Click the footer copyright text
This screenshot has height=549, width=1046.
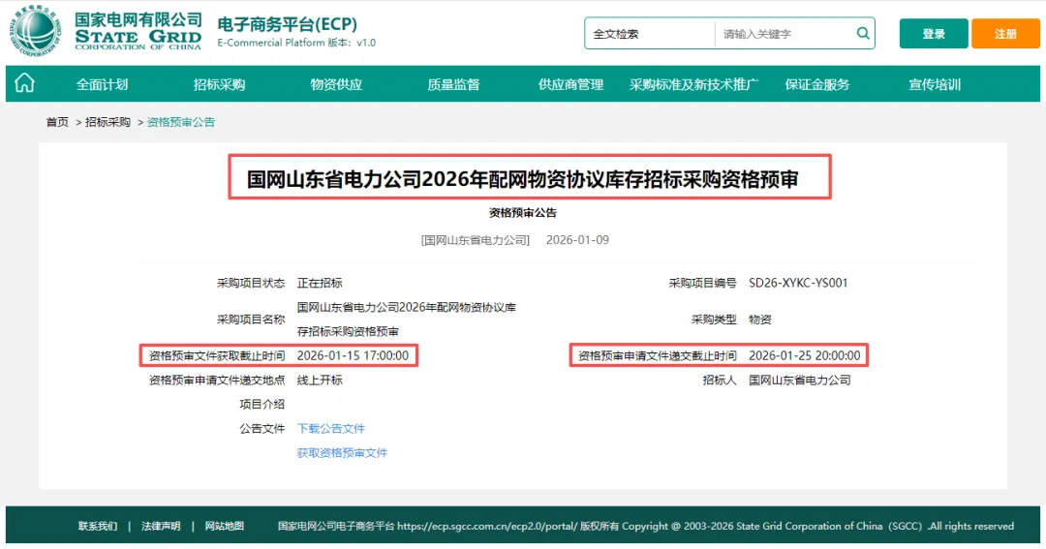[x=646, y=527]
